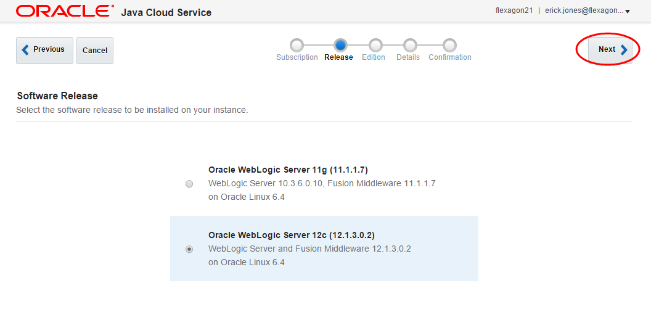The height and width of the screenshot is (317, 651).
Task: Go back with the Previous button
Action: [x=44, y=51]
